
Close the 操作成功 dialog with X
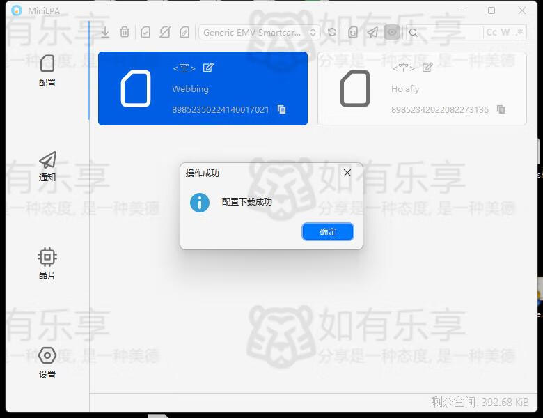(x=347, y=173)
